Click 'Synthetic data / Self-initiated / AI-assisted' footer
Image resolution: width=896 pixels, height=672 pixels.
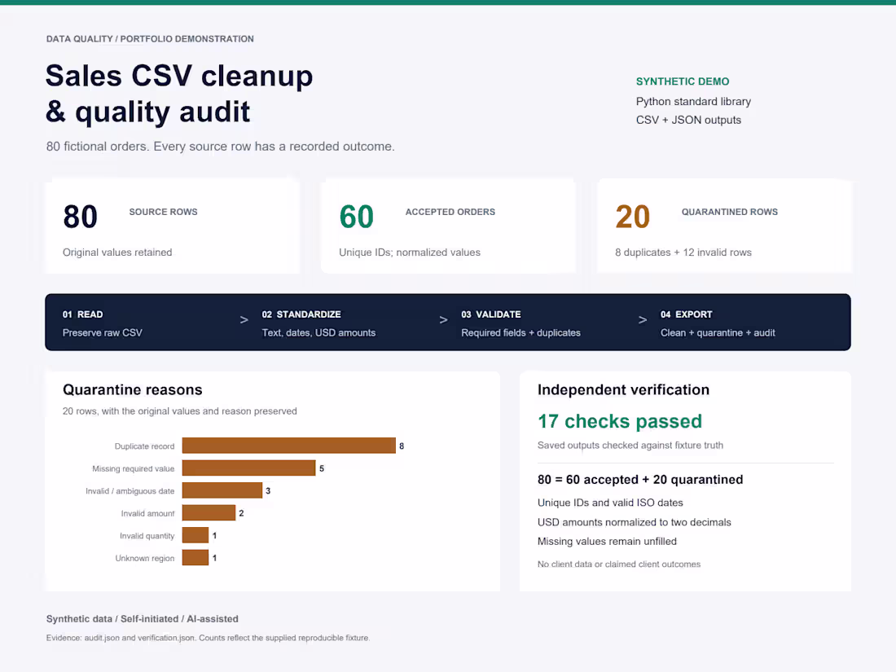tap(143, 619)
